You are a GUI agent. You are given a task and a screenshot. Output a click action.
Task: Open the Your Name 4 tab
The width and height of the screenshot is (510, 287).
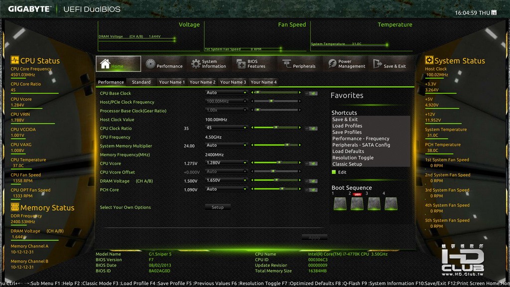tap(263, 82)
